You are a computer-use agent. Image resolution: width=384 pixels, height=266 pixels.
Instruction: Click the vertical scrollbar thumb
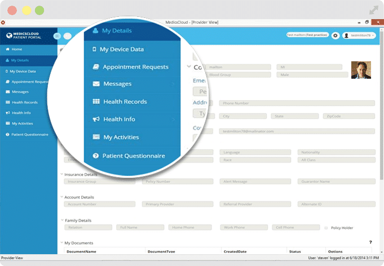click(x=382, y=105)
